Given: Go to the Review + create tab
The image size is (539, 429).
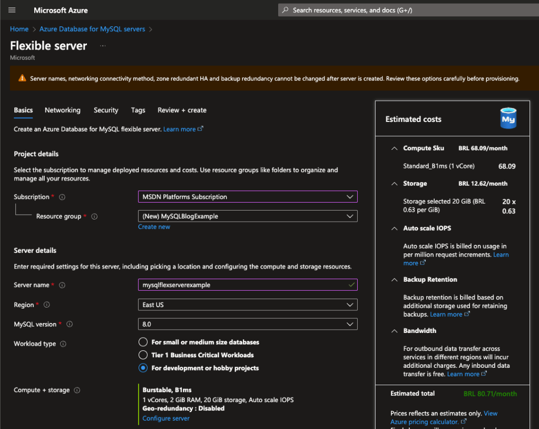Looking at the screenshot, I should click(x=182, y=110).
